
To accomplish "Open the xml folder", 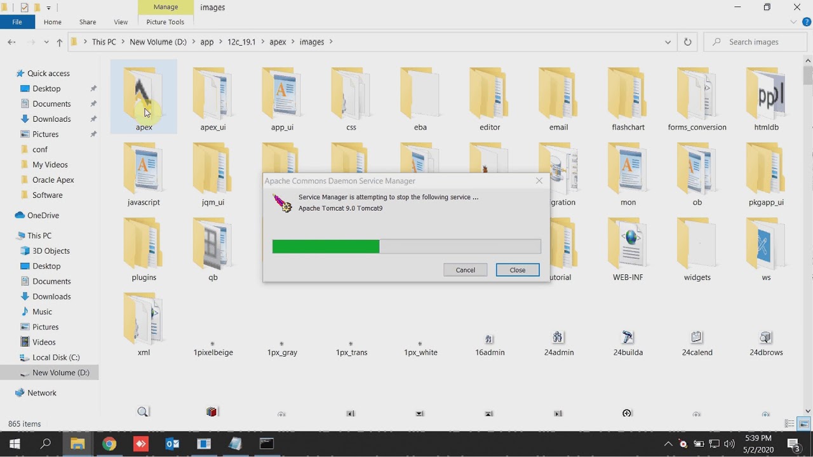I will click(144, 323).
